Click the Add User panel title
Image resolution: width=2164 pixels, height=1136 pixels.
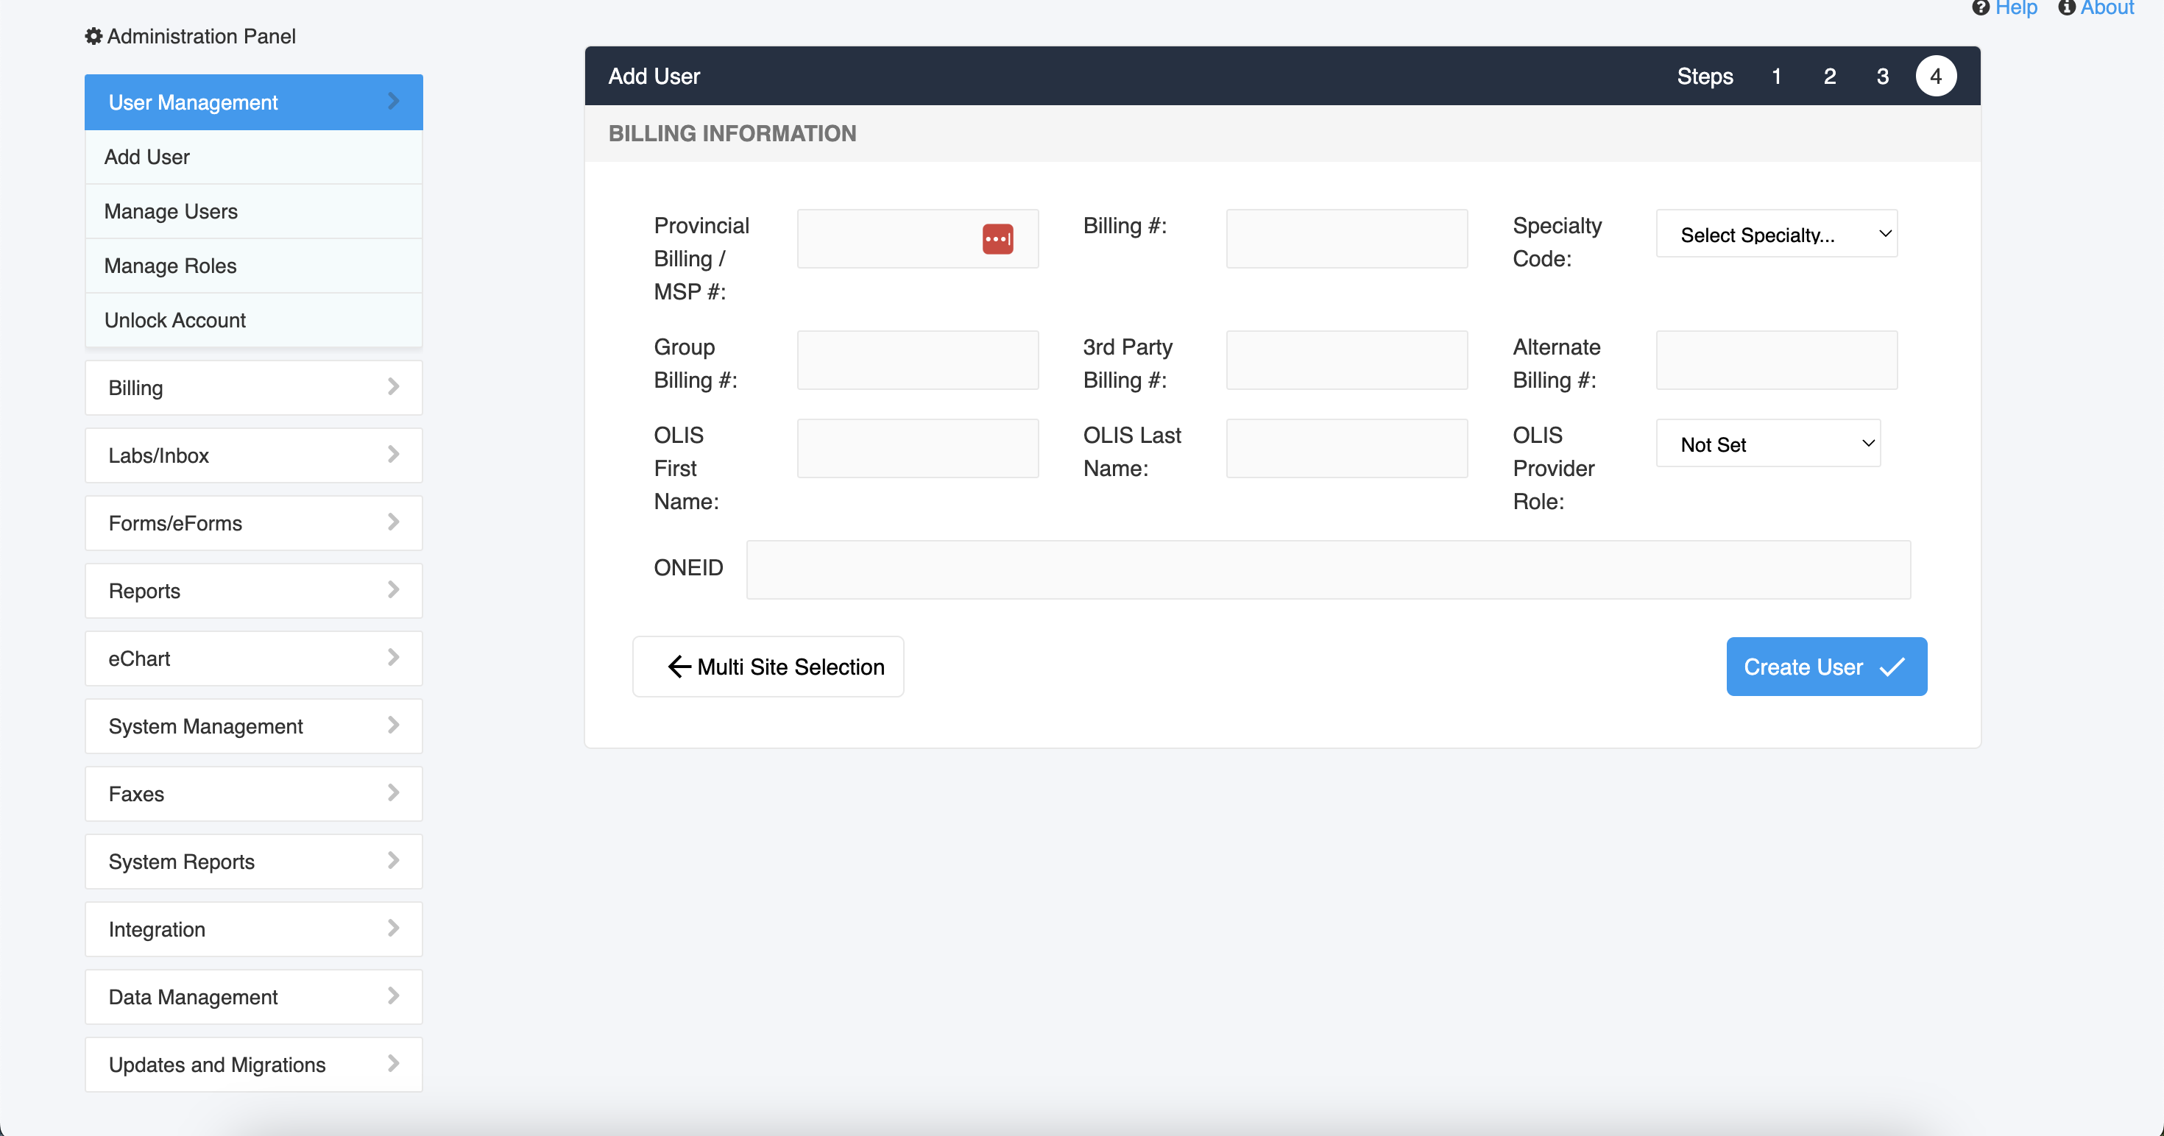click(654, 77)
